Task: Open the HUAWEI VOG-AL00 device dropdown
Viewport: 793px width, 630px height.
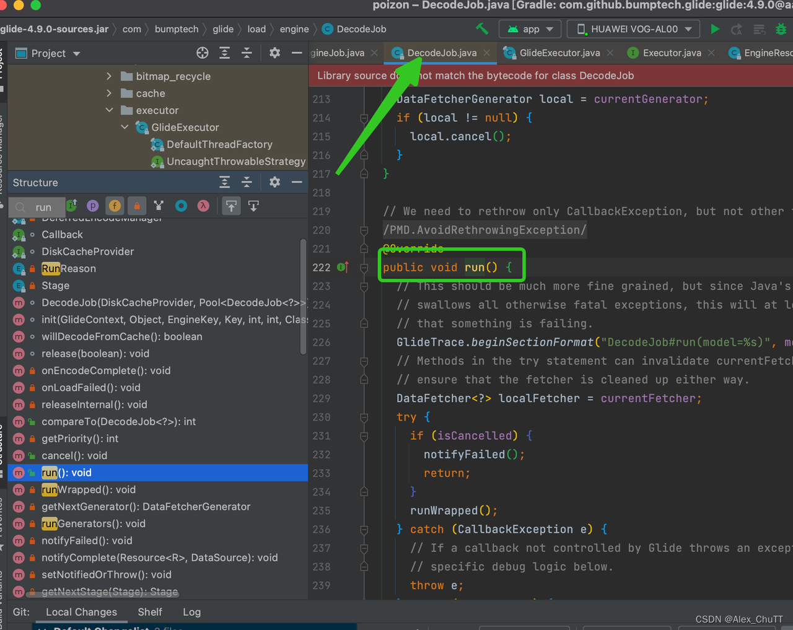Action: click(x=634, y=29)
